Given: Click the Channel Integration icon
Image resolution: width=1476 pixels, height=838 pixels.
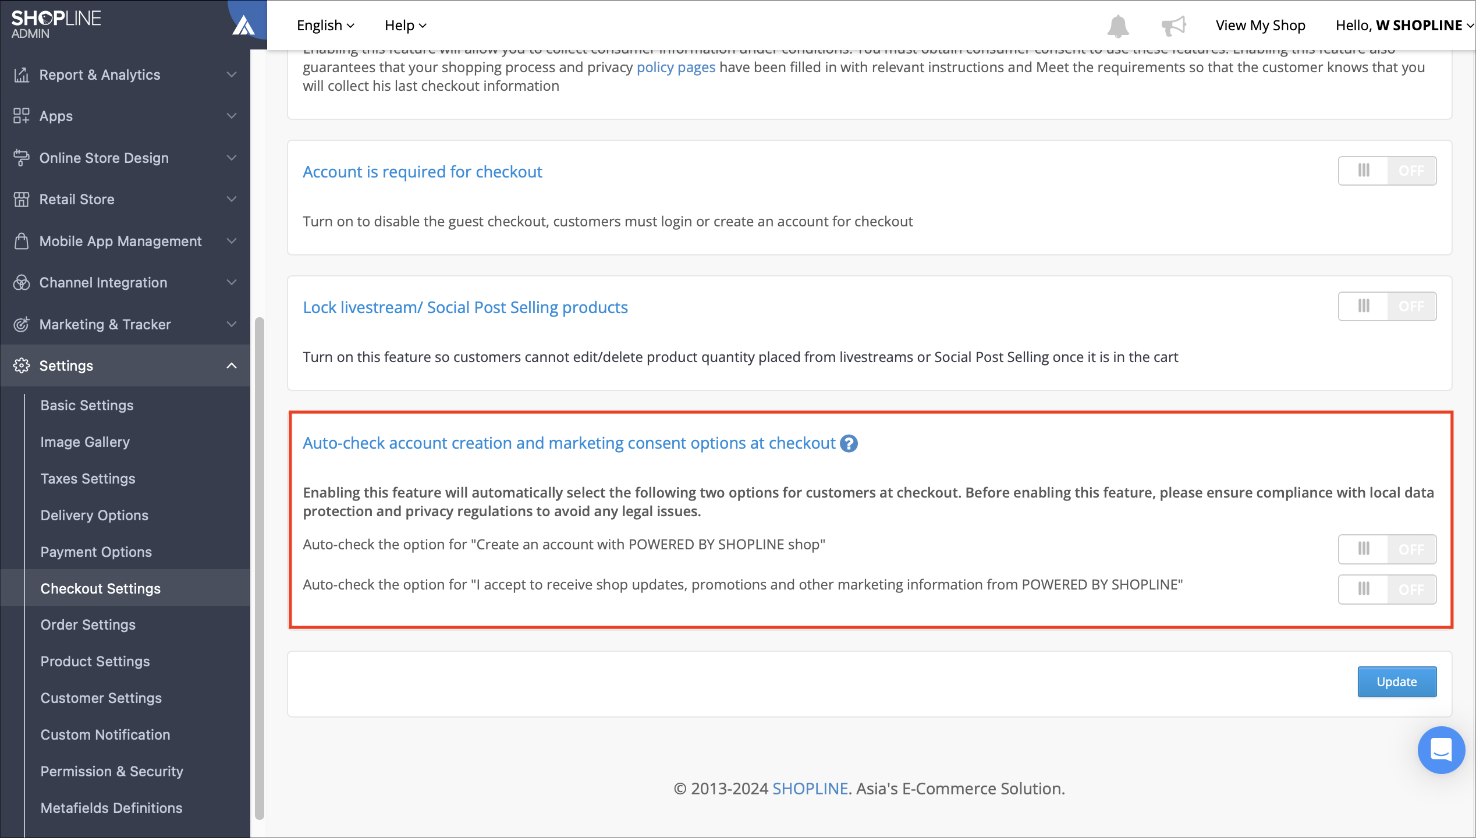Looking at the screenshot, I should coord(22,282).
